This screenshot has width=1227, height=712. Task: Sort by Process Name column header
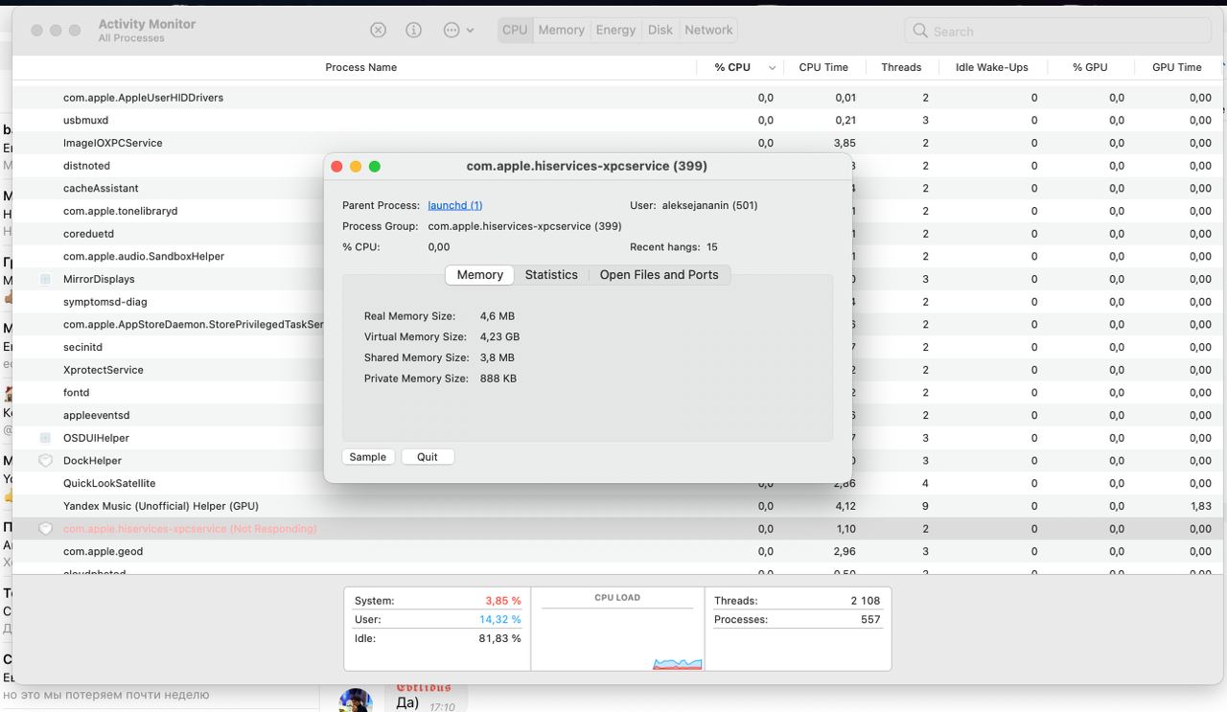[360, 67]
